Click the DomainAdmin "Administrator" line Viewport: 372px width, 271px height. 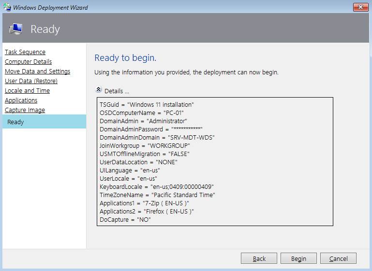click(143, 121)
